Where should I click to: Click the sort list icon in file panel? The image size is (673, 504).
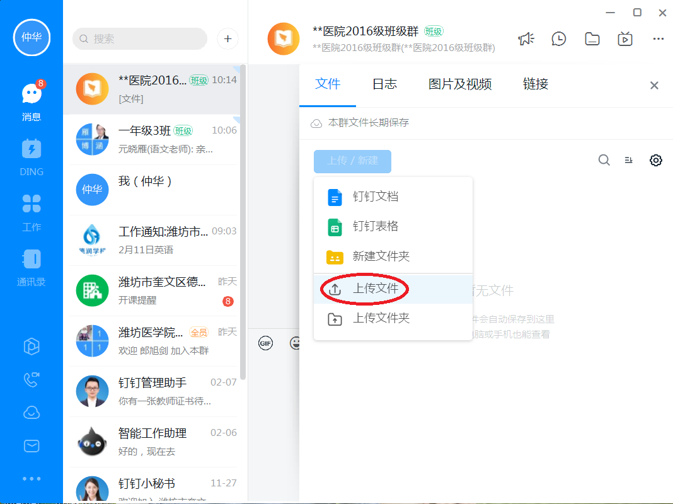click(629, 161)
